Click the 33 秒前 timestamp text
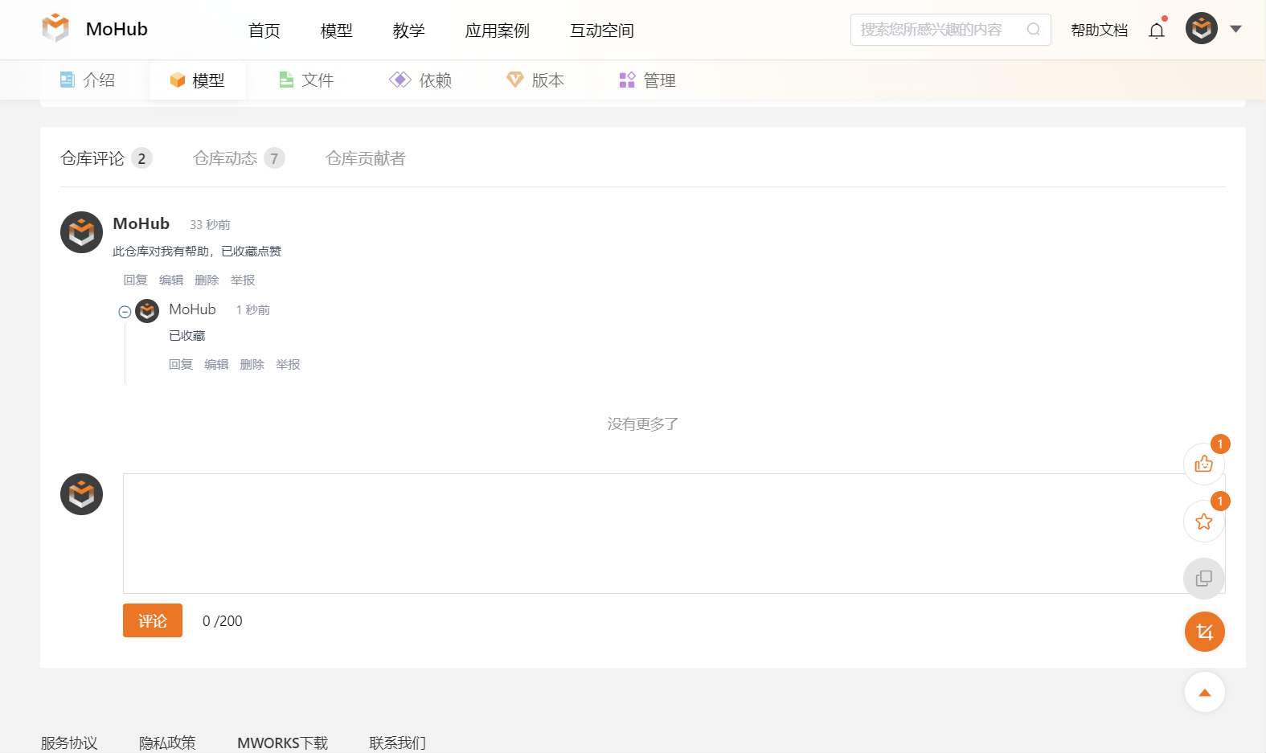The image size is (1266, 753). (210, 225)
